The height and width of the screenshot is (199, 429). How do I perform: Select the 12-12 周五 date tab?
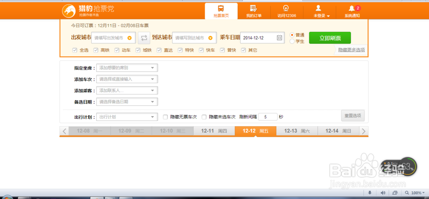pyautogui.click(x=256, y=131)
